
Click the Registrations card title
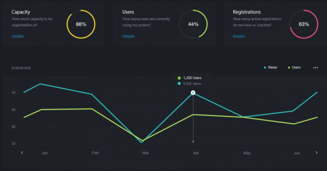click(247, 12)
